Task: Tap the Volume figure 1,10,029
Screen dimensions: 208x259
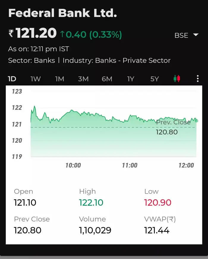Action: [x=95, y=230]
